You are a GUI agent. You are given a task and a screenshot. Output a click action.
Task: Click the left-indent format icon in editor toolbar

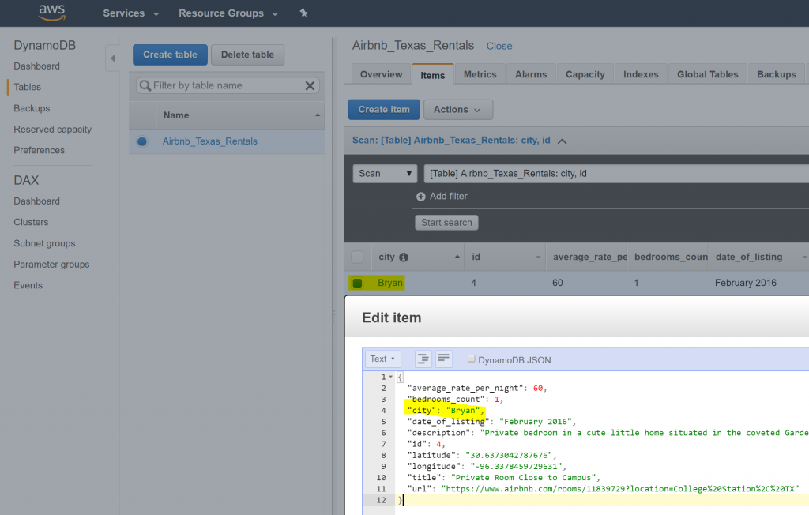pos(423,359)
